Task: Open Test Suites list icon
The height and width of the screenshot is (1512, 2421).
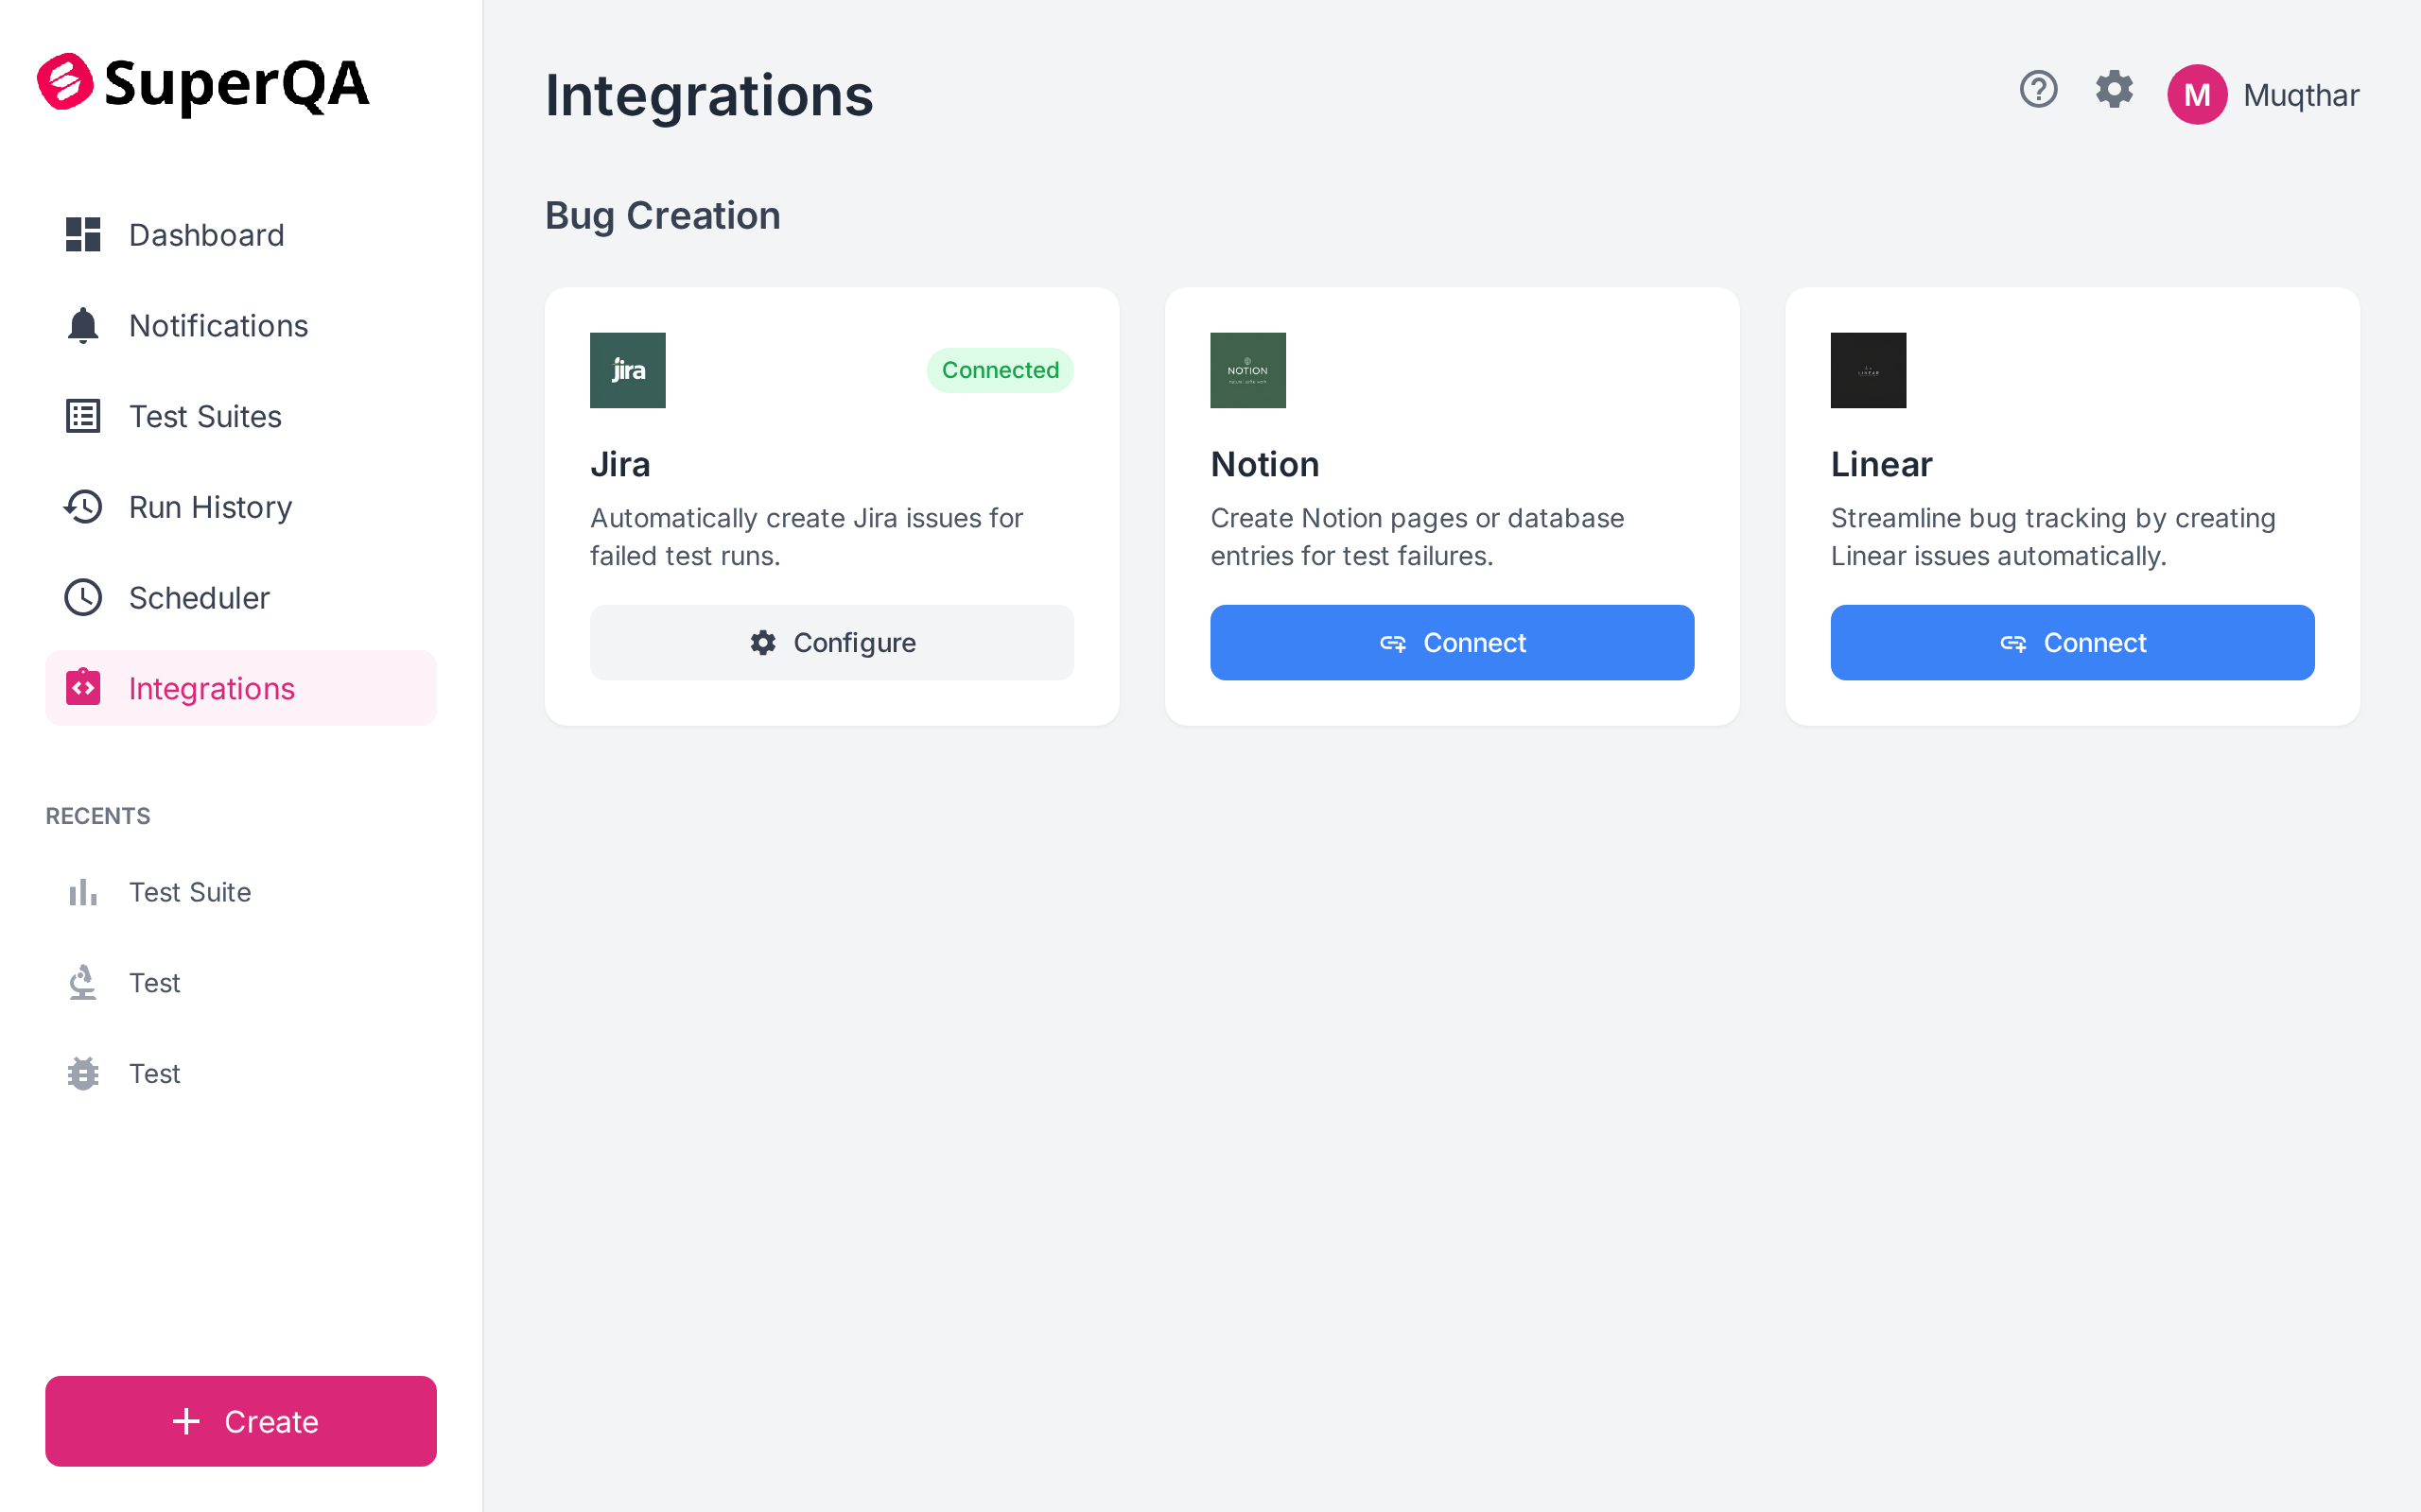Action: pos(83,416)
